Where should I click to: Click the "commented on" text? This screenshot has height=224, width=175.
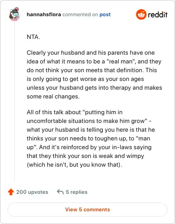pyautogui.click(x=80, y=14)
